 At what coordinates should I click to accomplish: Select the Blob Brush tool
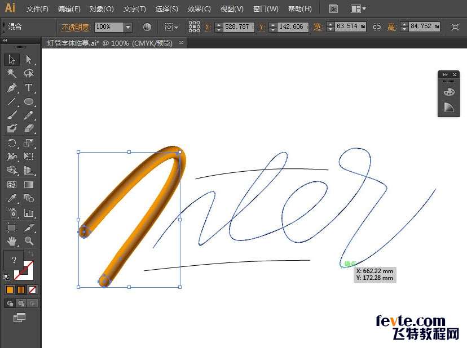coord(12,128)
